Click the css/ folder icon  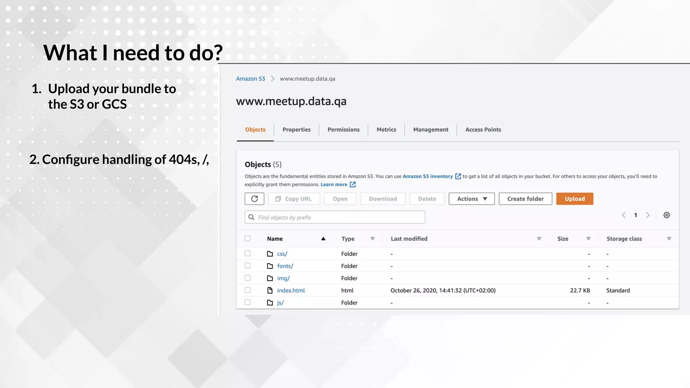(x=270, y=254)
